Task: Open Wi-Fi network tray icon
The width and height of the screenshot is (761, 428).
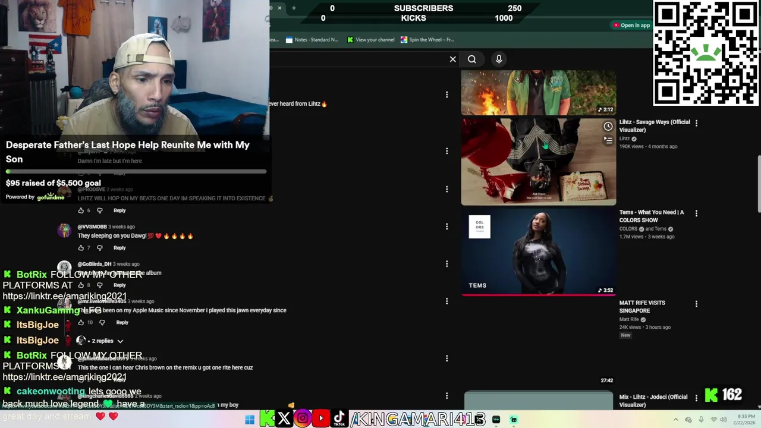Action: [x=714, y=420]
